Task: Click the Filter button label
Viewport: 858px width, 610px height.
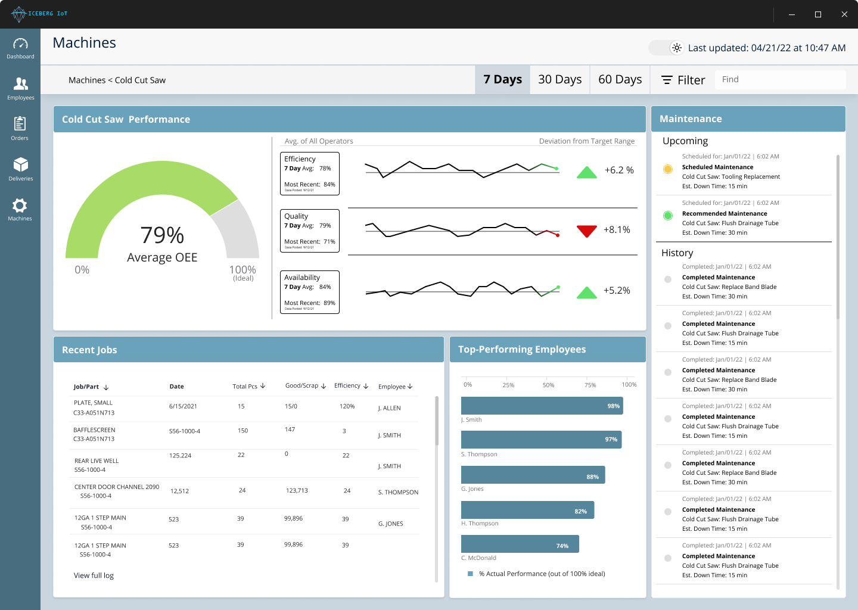Action: point(691,80)
